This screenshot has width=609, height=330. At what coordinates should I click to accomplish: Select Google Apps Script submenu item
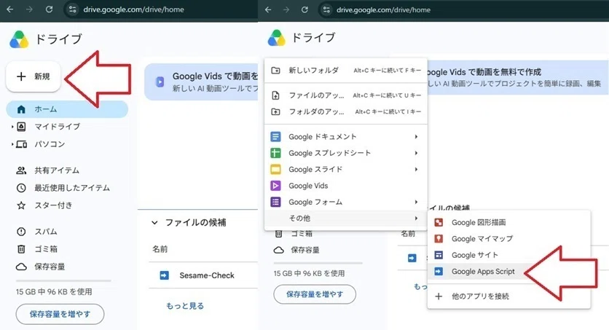tap(508, 272)
